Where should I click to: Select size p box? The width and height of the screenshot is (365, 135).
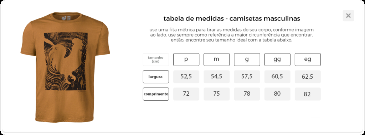point(186,60)
